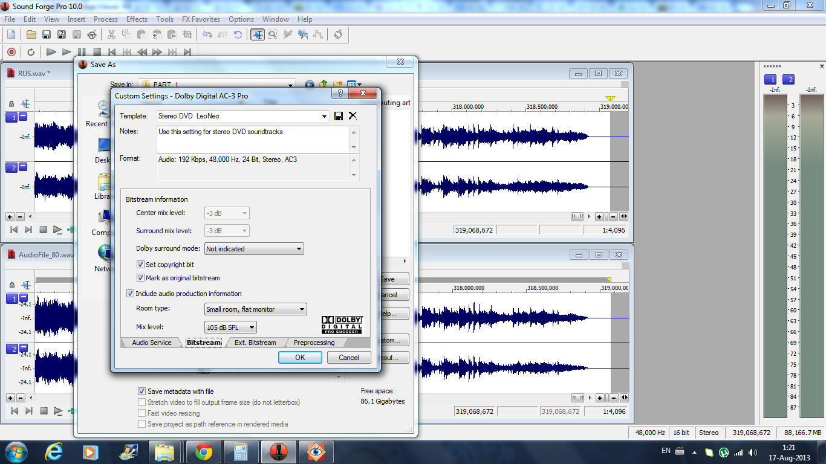Zoom in time in the RUS.wav window

coord(599,216)
